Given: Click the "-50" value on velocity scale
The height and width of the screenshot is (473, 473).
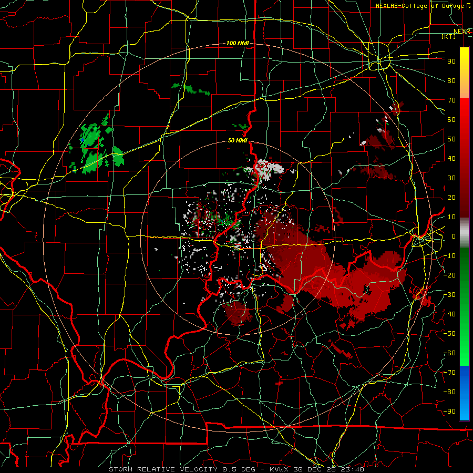Looking at the screenshot, I should [x=449, y=334].
